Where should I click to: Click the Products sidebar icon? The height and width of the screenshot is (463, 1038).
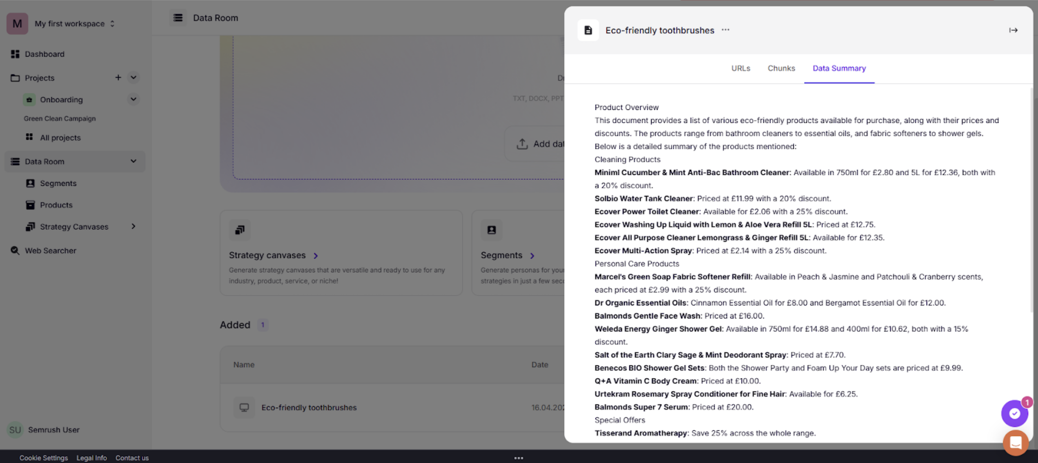(x=30, y=205)
